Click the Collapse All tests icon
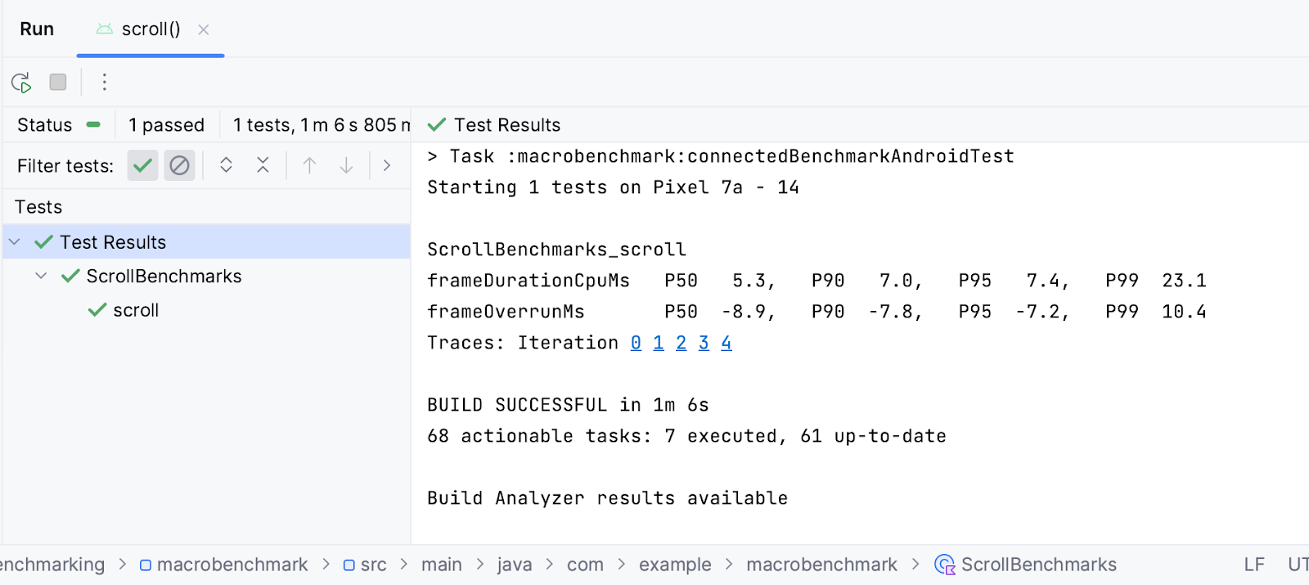Viewport: 1309px width, 585px height. 263,165
